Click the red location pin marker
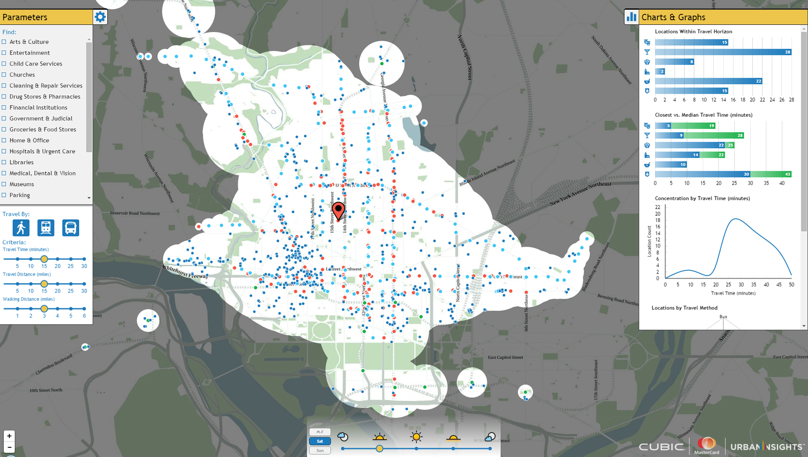This screenshot has height=457, width=808. pyautogui.click(x=338, y=210)
